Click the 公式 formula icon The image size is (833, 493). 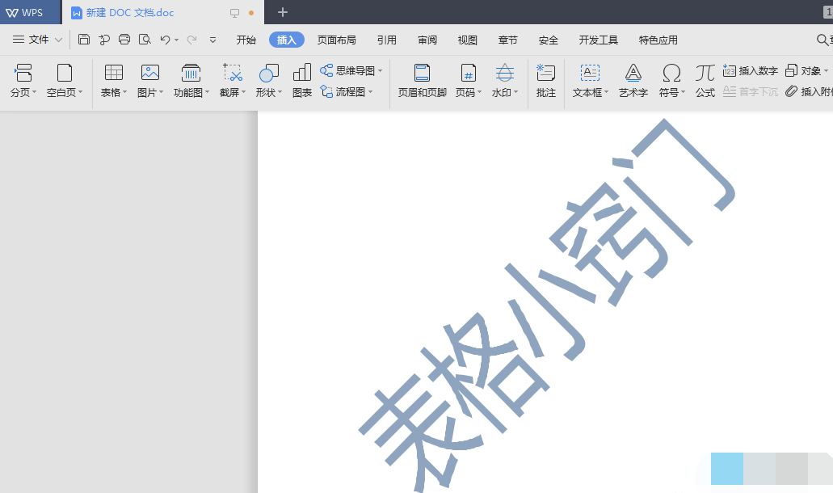[x=705, y=74]
